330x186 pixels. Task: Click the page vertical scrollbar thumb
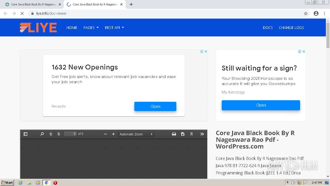click(x=328, y=35)
